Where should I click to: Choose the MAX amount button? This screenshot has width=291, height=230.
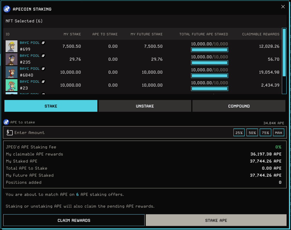pyautogui.click(x=278, y=133)
